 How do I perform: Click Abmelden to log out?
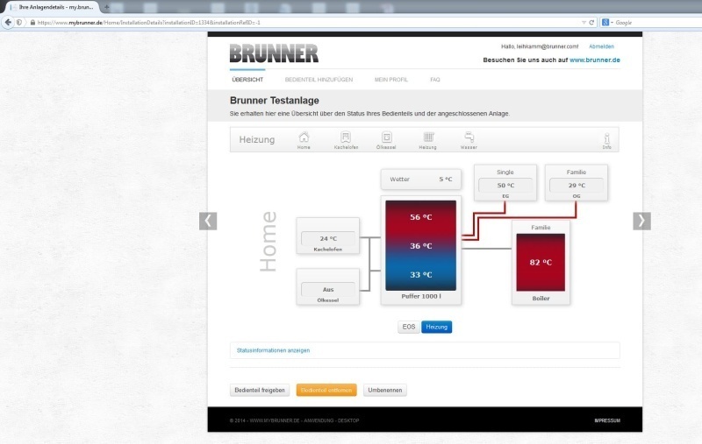click(601, 46)
